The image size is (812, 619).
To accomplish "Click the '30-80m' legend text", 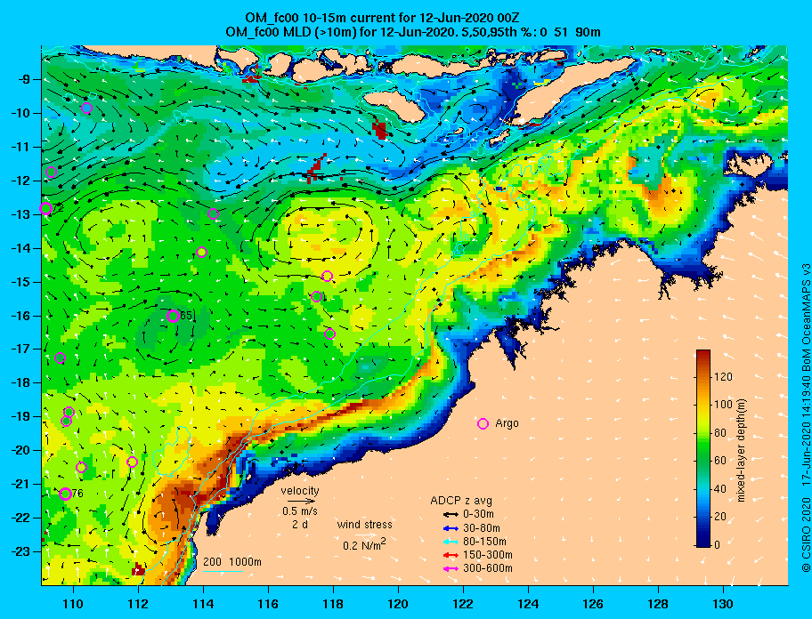I will (481, 528).
